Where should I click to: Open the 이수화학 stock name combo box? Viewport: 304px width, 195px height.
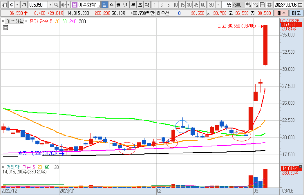click(x=86, y=4)
